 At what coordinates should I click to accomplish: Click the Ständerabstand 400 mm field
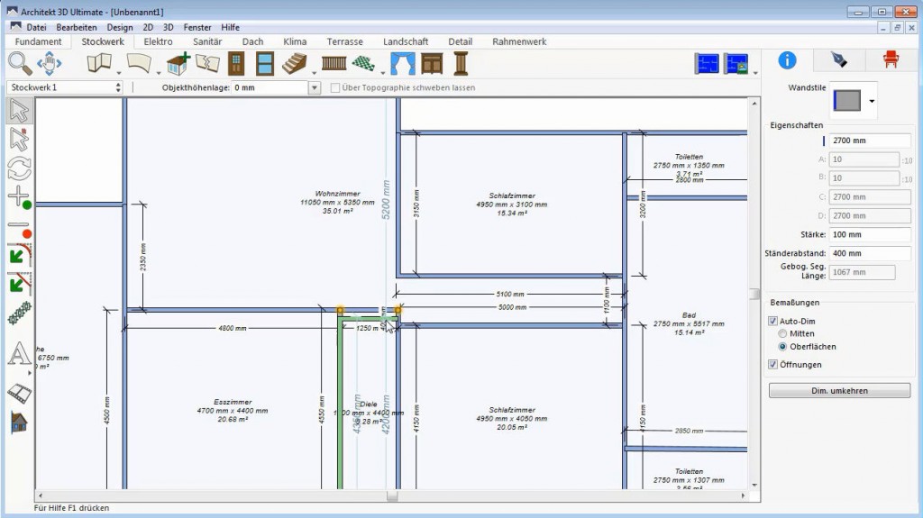[x=870, y=254]
